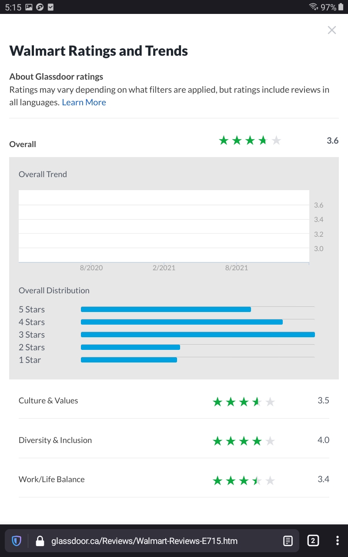Tap the Overall star rating icons
Image resolution: width=348 pixels, height=557 pixels.
(250, 141)
